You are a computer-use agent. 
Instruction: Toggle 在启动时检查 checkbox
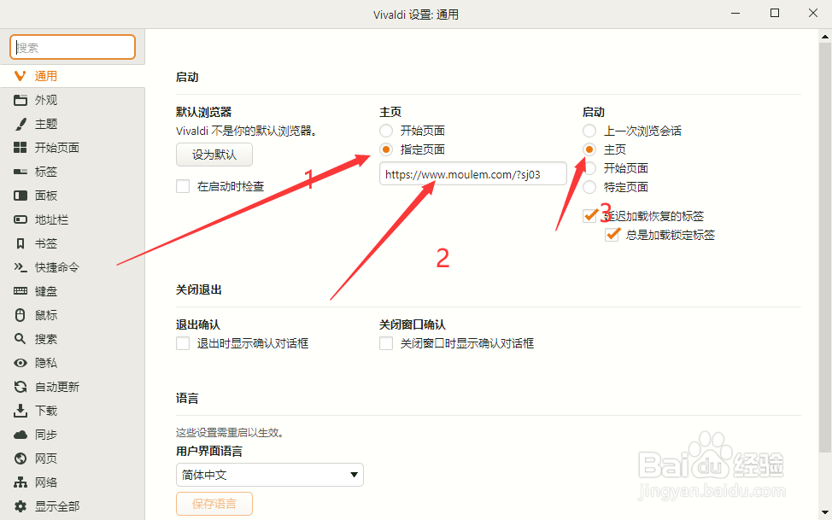point(183,186)
